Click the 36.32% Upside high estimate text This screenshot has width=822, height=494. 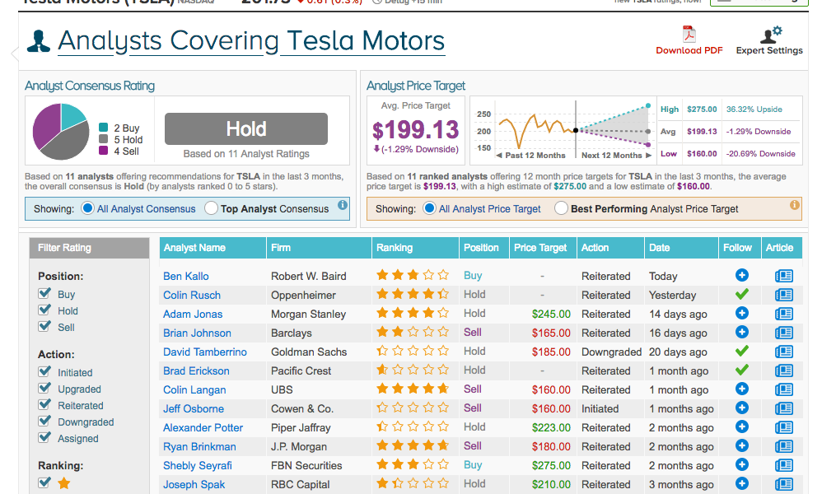pyautogui.click(x=754, y=109)
